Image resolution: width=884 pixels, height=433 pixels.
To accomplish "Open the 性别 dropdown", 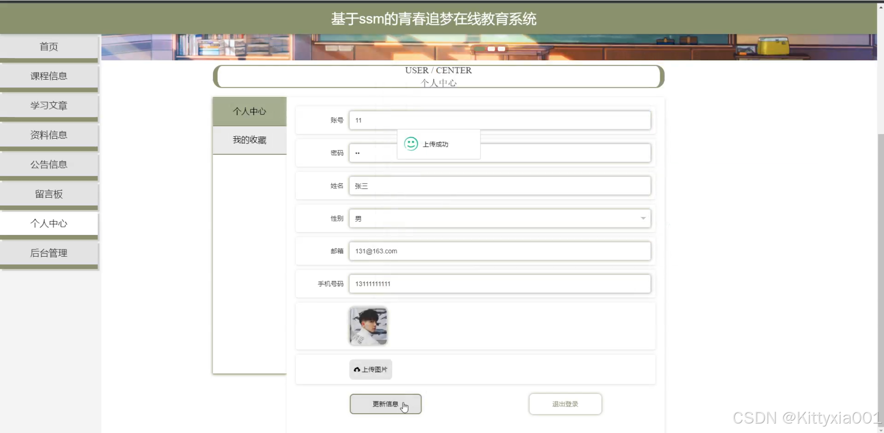I will coord(500,218).
